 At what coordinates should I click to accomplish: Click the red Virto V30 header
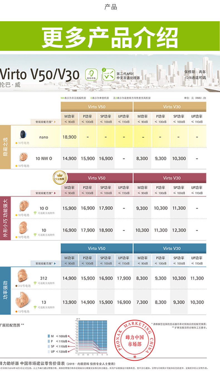coord(170,178)
